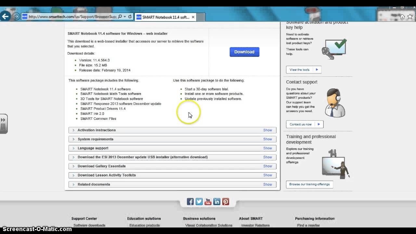
Task: Click Show link for Lesson Activity Toolkits
Action: click(x=267, y=175)
